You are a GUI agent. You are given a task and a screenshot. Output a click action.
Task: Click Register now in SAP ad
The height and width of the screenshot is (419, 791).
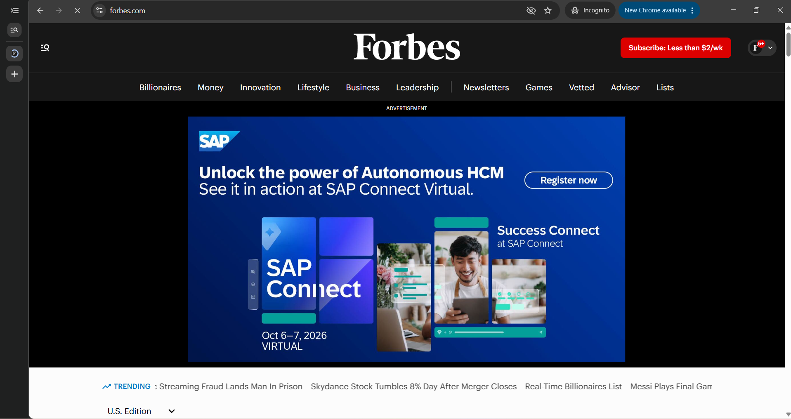(568, 180)
